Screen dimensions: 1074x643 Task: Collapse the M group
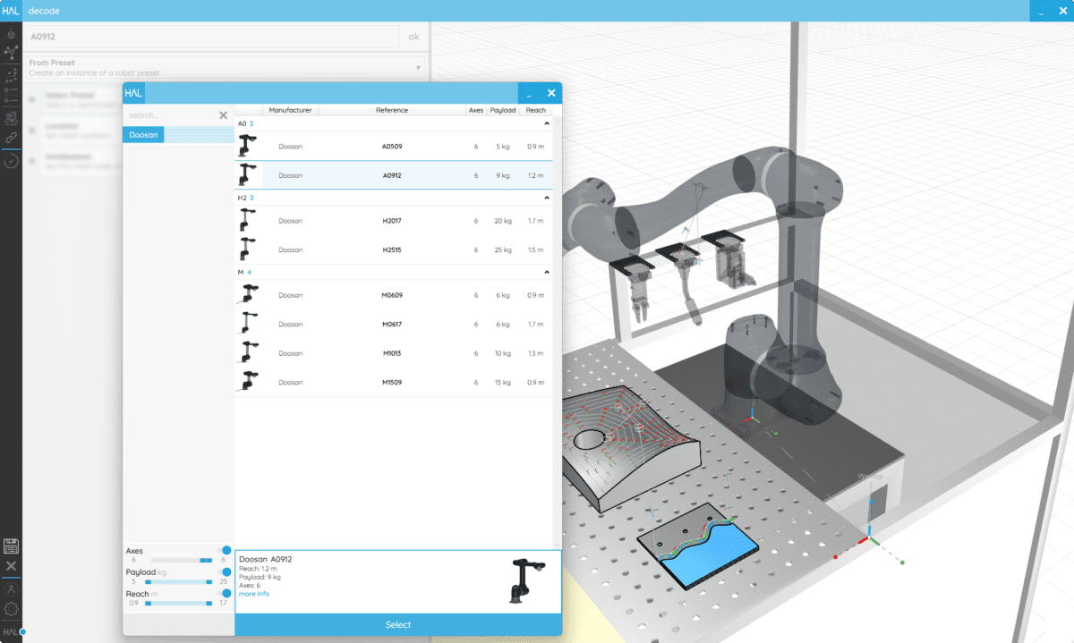point(547,272)
